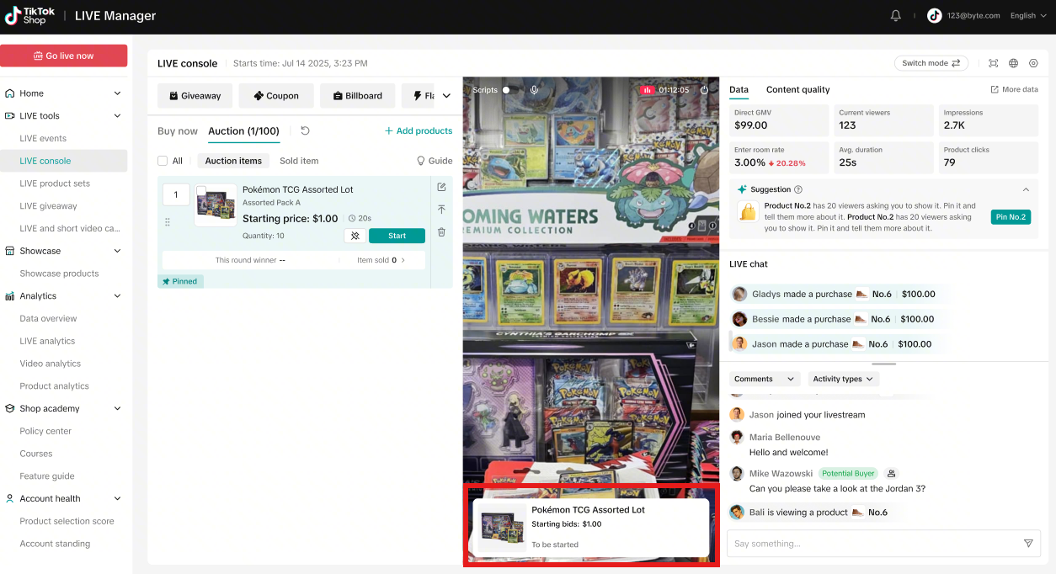Viewport: 1056px width, 574px height.
Task: Click the power icon to end LIVE
Action: coord(704,89)
